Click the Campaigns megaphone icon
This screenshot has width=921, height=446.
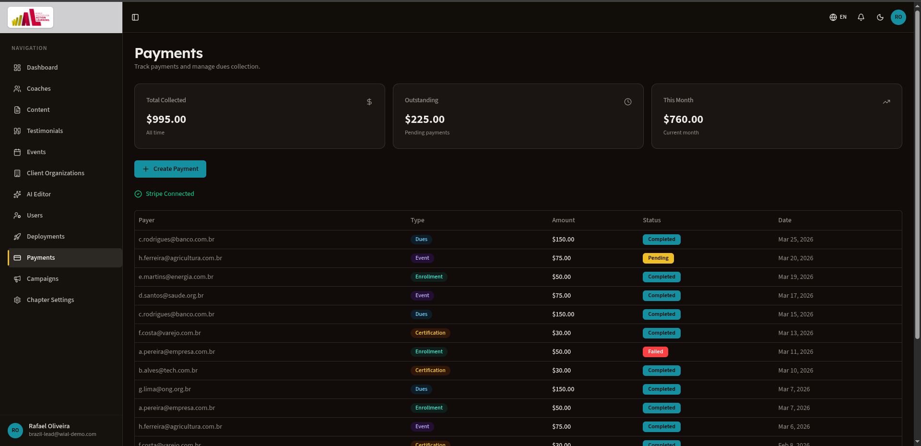(17, 279)
